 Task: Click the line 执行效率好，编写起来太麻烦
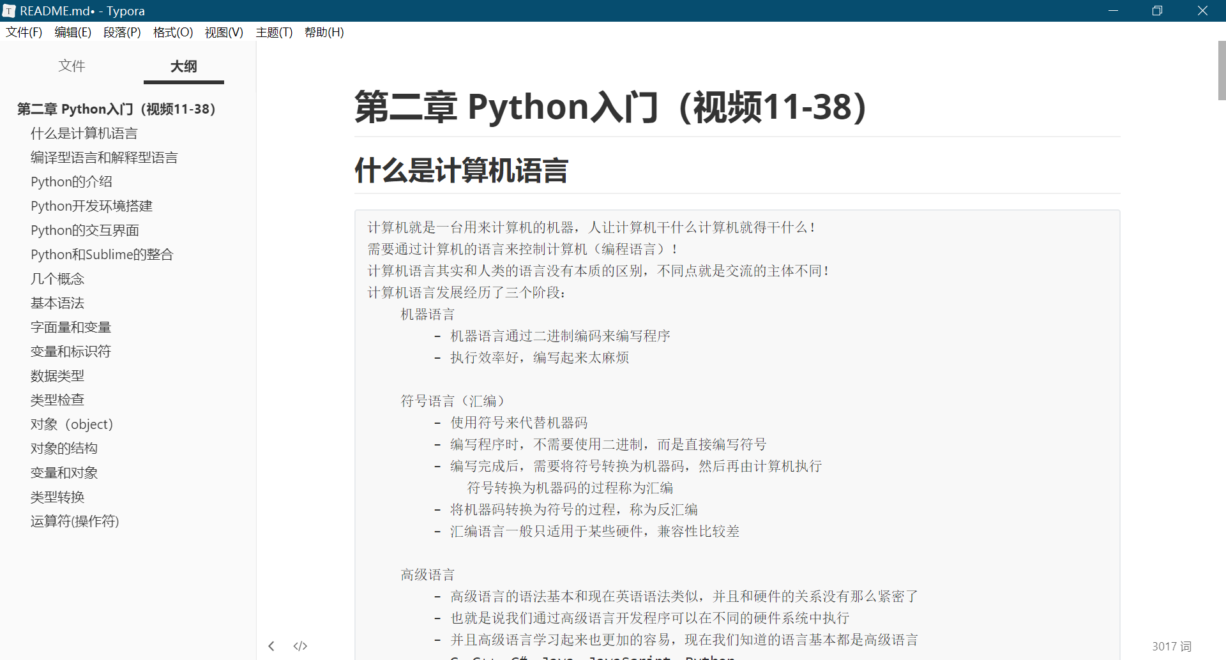click(540, 357)
